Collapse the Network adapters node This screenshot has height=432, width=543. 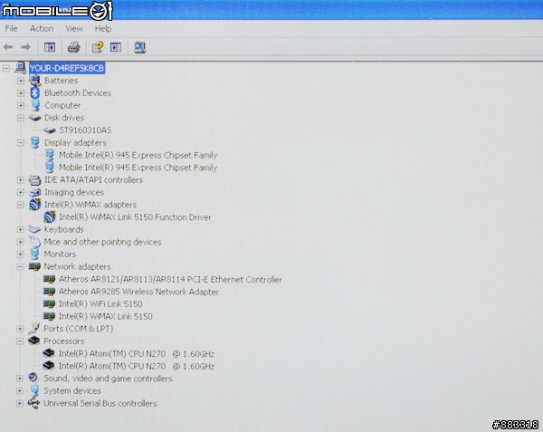click(21, 266)
